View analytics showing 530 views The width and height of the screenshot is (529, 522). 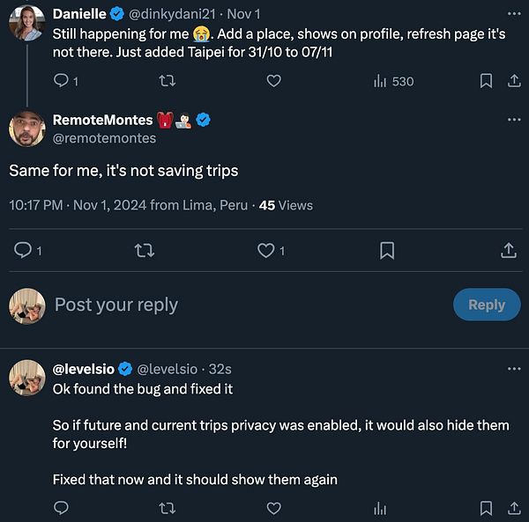(393, 81)
